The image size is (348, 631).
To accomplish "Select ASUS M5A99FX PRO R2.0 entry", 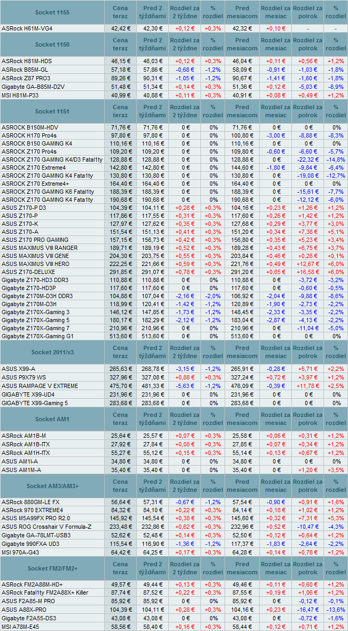I will pyautogui.click(x=35, y=518).
